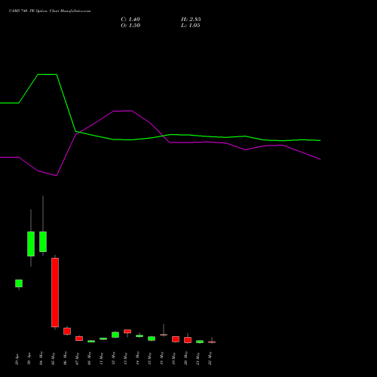Select the open value 'O: 1.50'
The image size is (377, 377).
point(130,26)
